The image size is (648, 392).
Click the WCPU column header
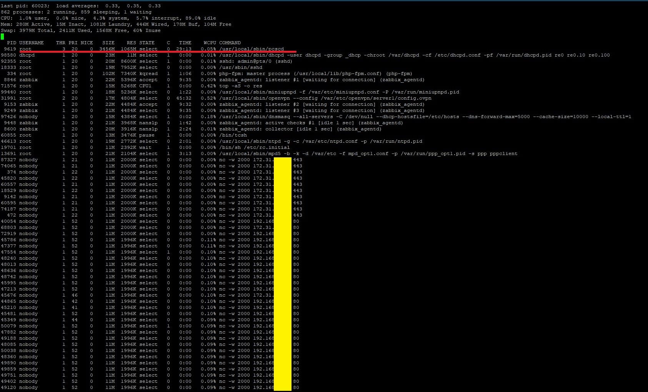[x=210, y=43]
